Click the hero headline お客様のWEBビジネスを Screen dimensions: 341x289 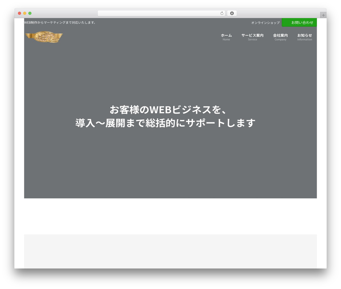[168, 110]
